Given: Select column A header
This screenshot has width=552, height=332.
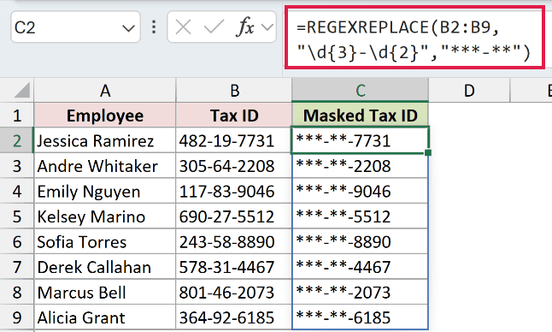Looking at the screenshot, I should 105,91.
